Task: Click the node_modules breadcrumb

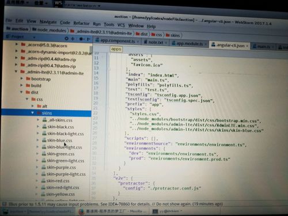Action: pyautogui.click(x=49, y=30)
